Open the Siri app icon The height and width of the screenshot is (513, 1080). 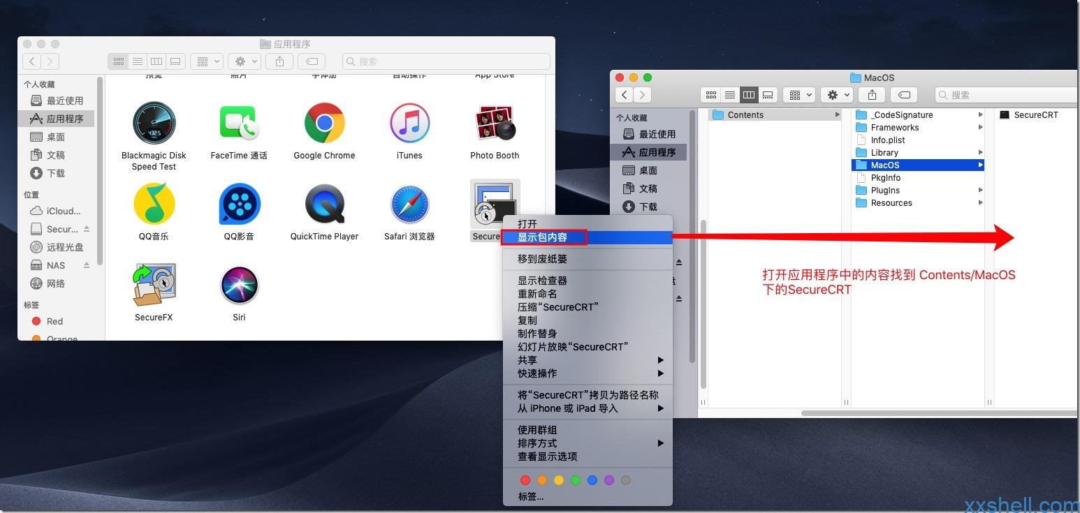tap(239, 285)
